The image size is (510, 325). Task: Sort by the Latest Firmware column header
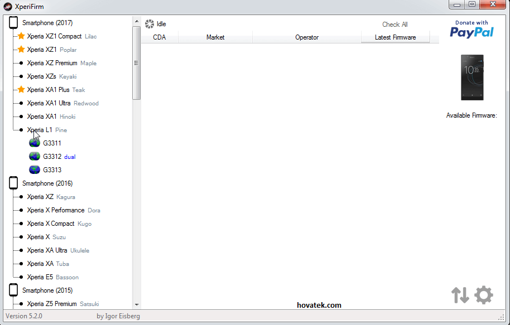(x=395, y=37)
